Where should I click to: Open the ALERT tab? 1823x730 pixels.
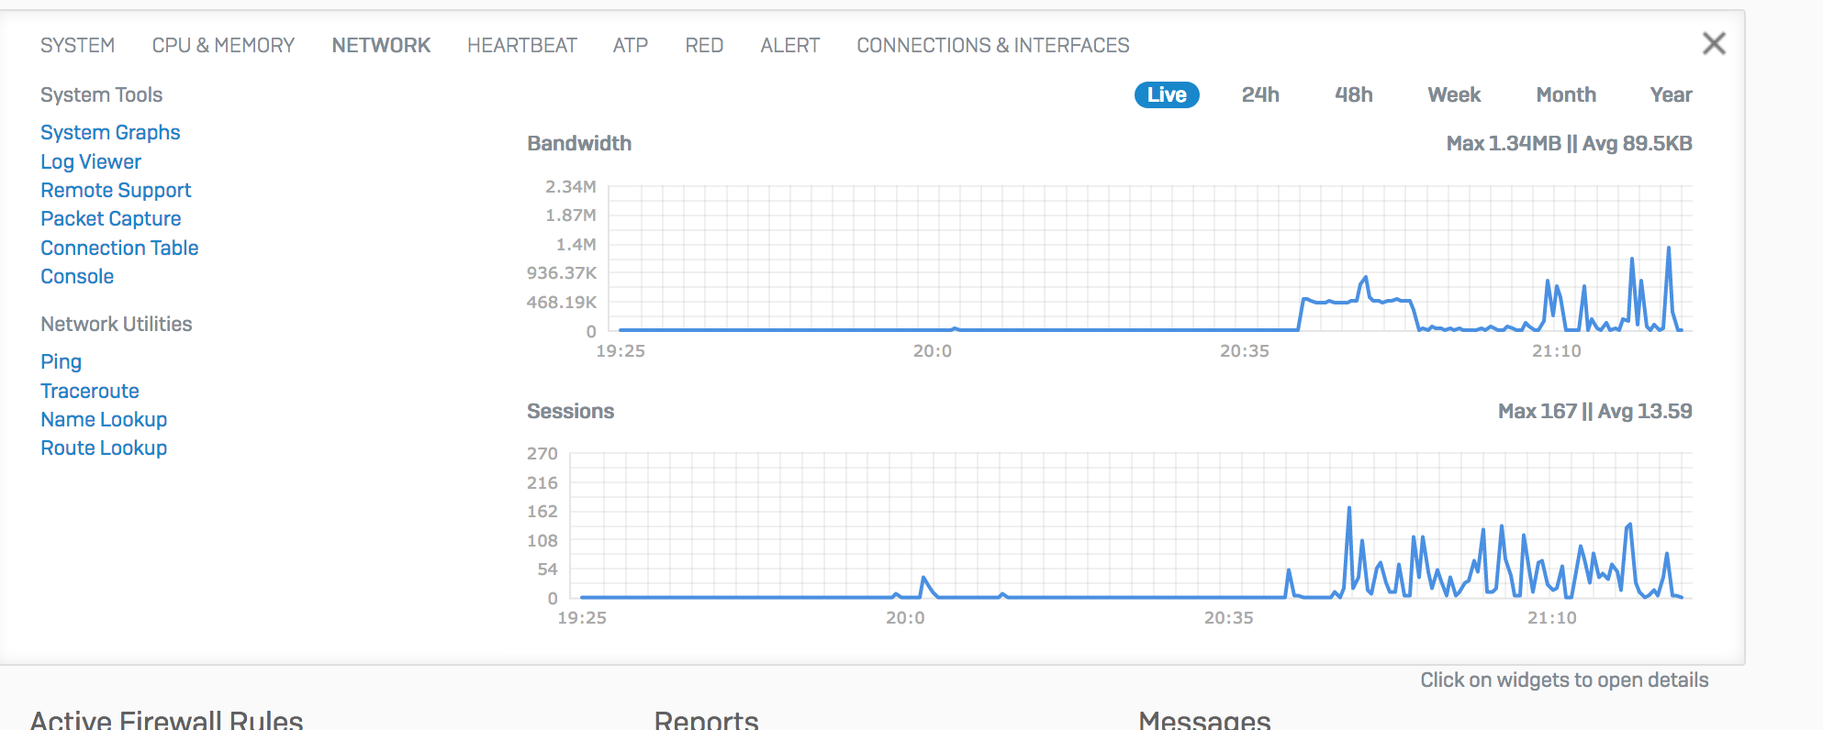790,45
